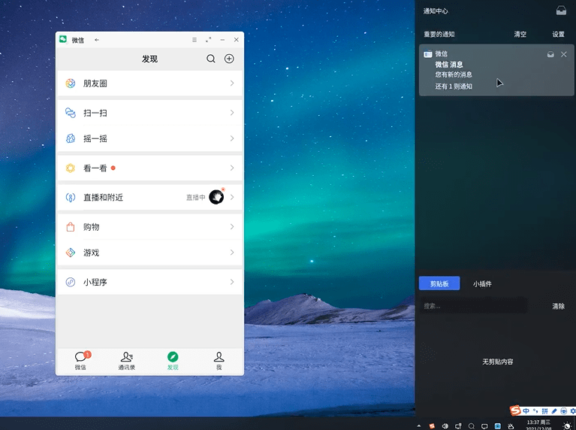
Task: Dismiss the 微信 notification with X
Action: click(563, 54)
